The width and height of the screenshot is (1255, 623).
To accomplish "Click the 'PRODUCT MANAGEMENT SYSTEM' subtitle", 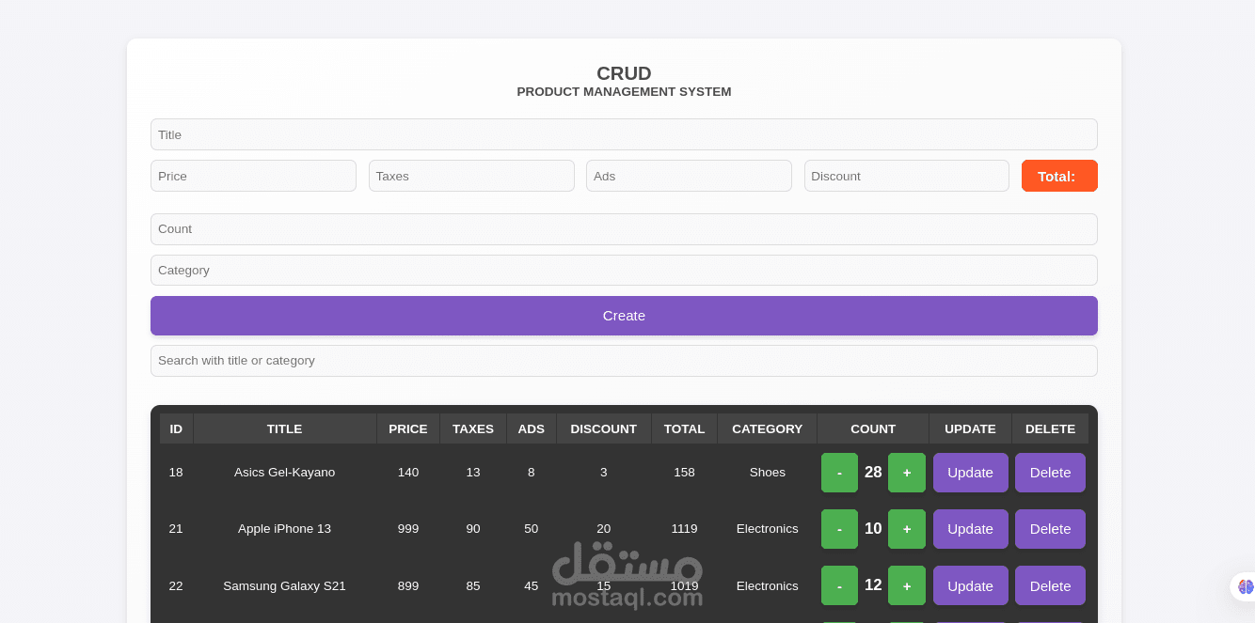I will [x=624, y=92].
